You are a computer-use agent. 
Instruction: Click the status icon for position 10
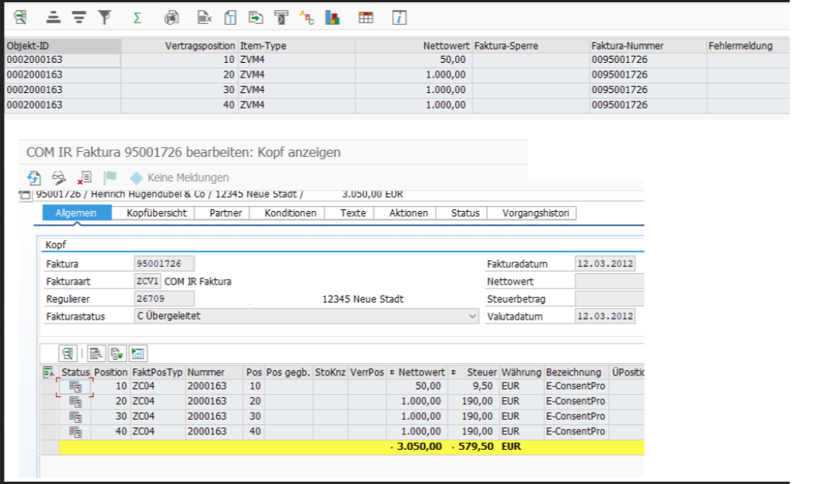tap(75, 386)
